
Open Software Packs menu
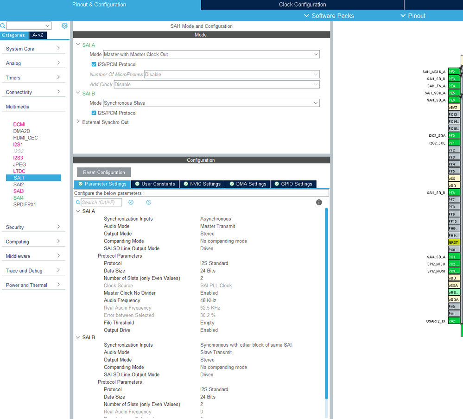(x=329, y=16)
